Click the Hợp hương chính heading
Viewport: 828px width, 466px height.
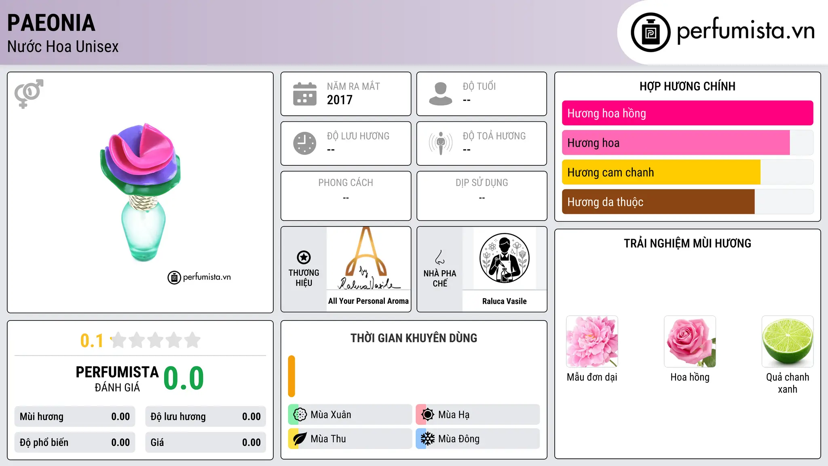687,86
